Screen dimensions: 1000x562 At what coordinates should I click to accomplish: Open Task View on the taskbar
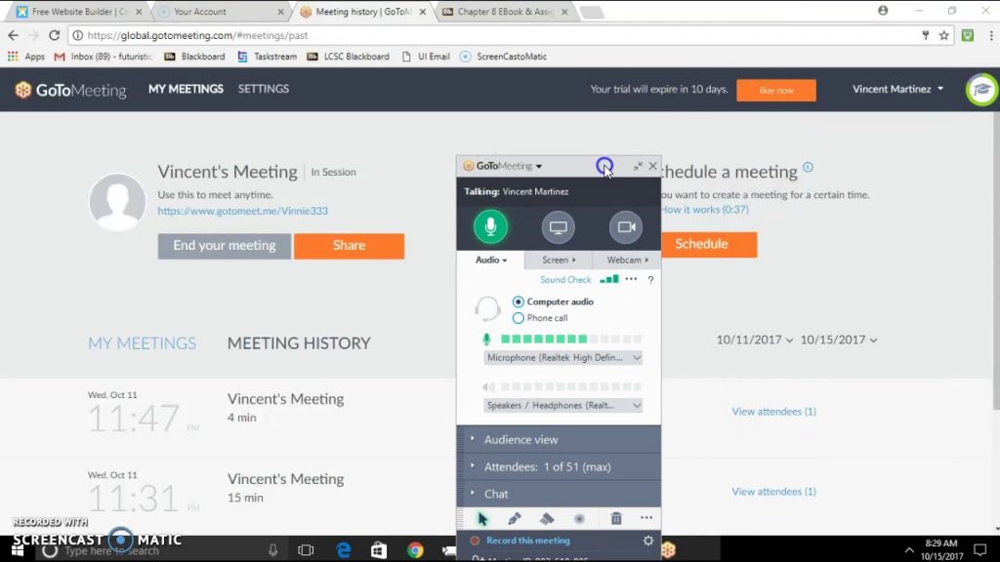[x=306, y=550]
